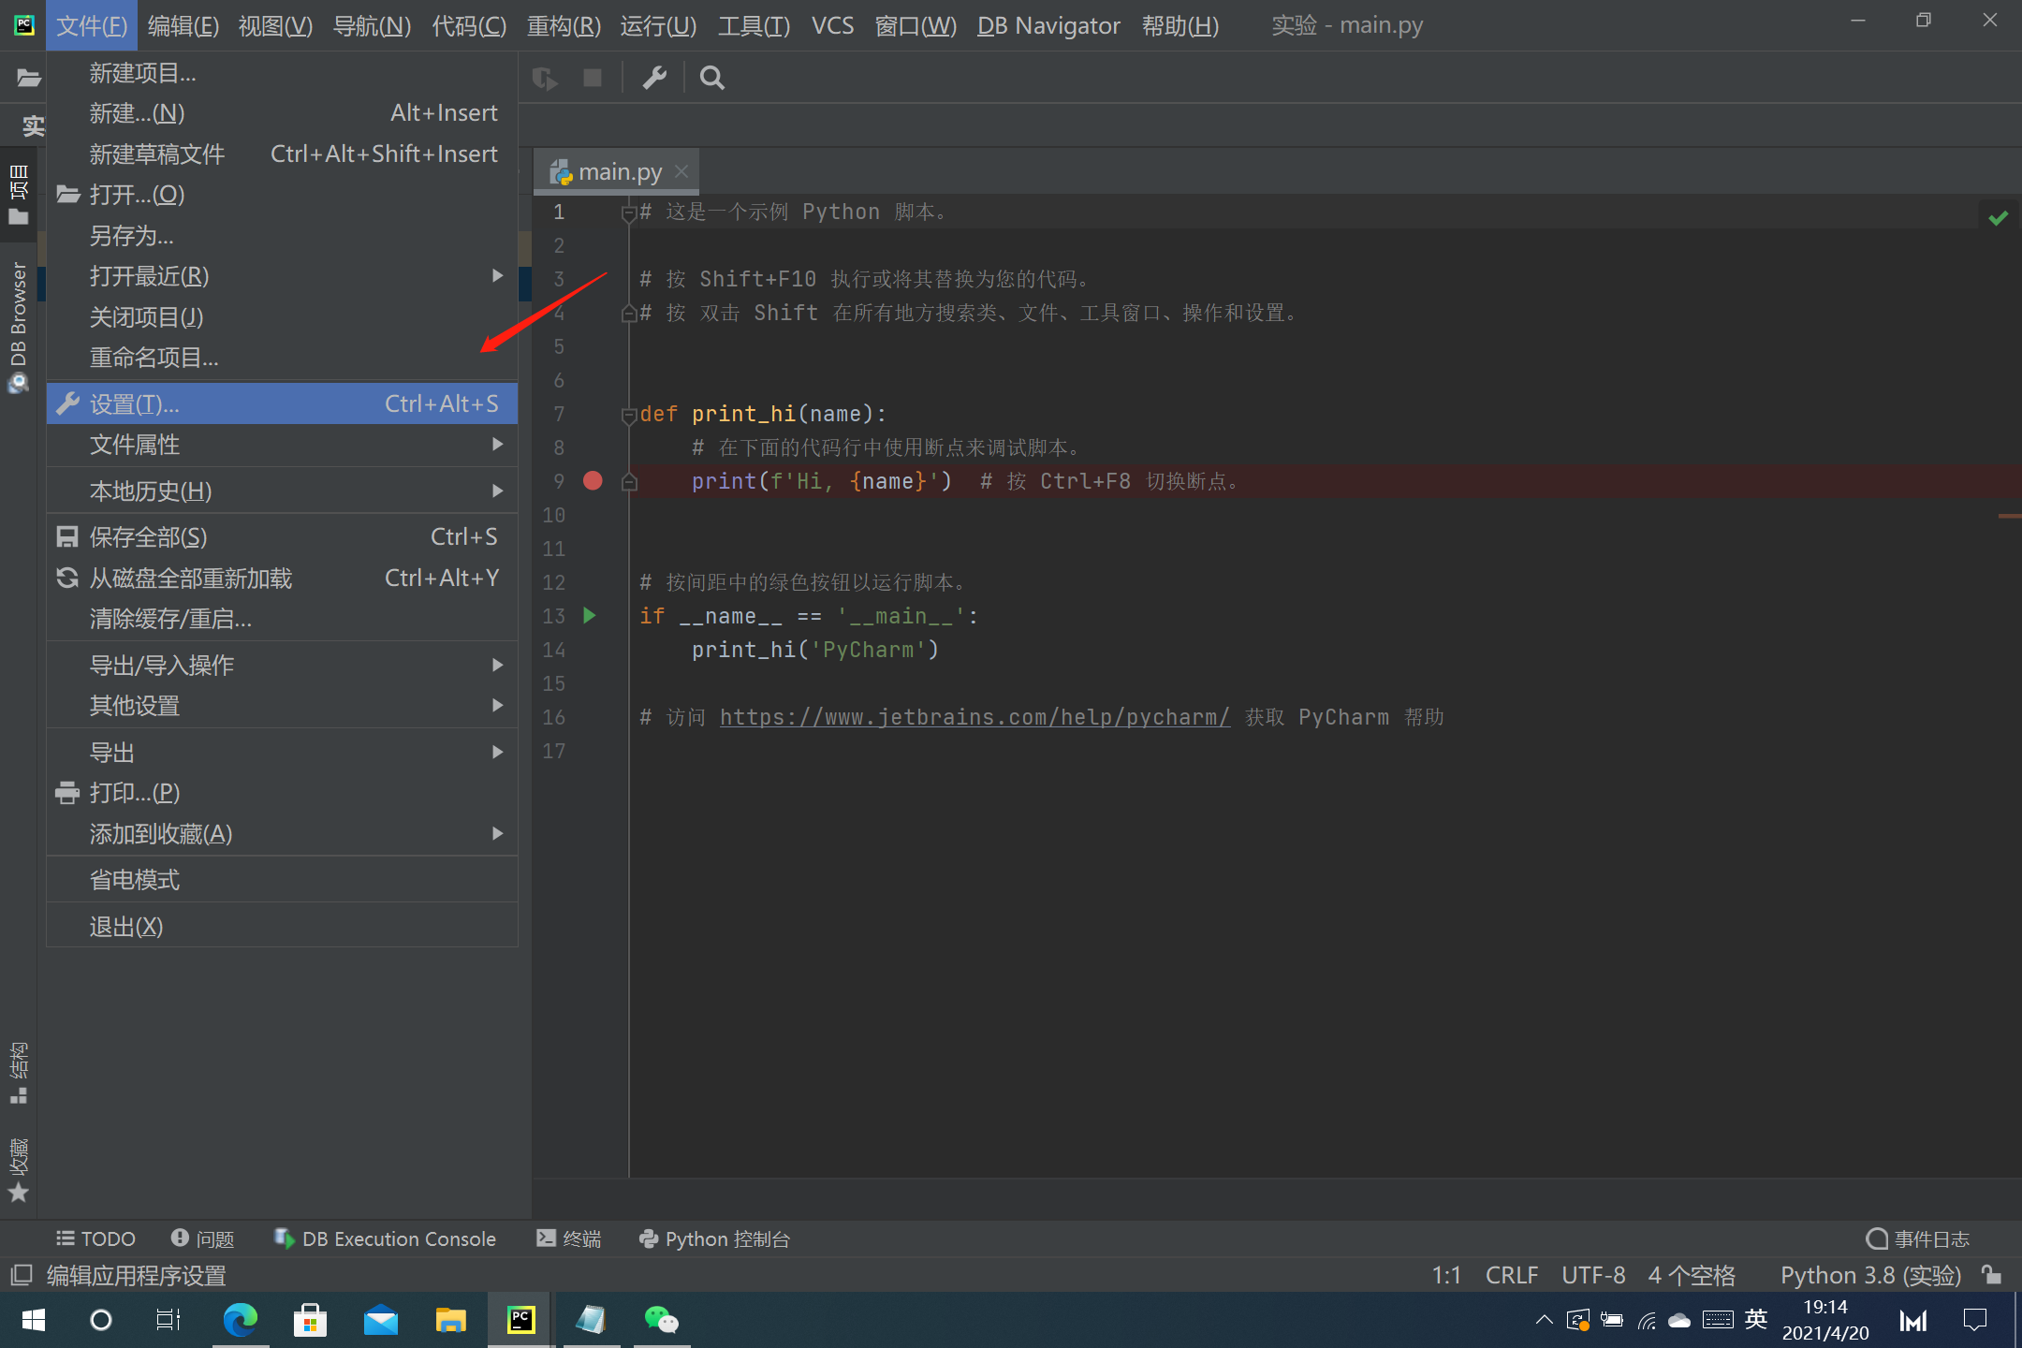Click the Search Everywhere magnifier icon
The height and width of the screenshot is (1348, 2022).
711,78
